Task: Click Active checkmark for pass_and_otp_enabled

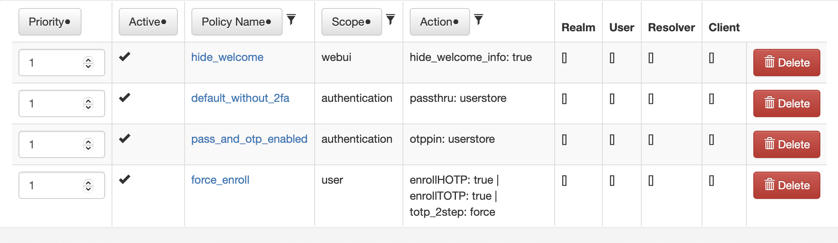Action: tap(125, 138)
